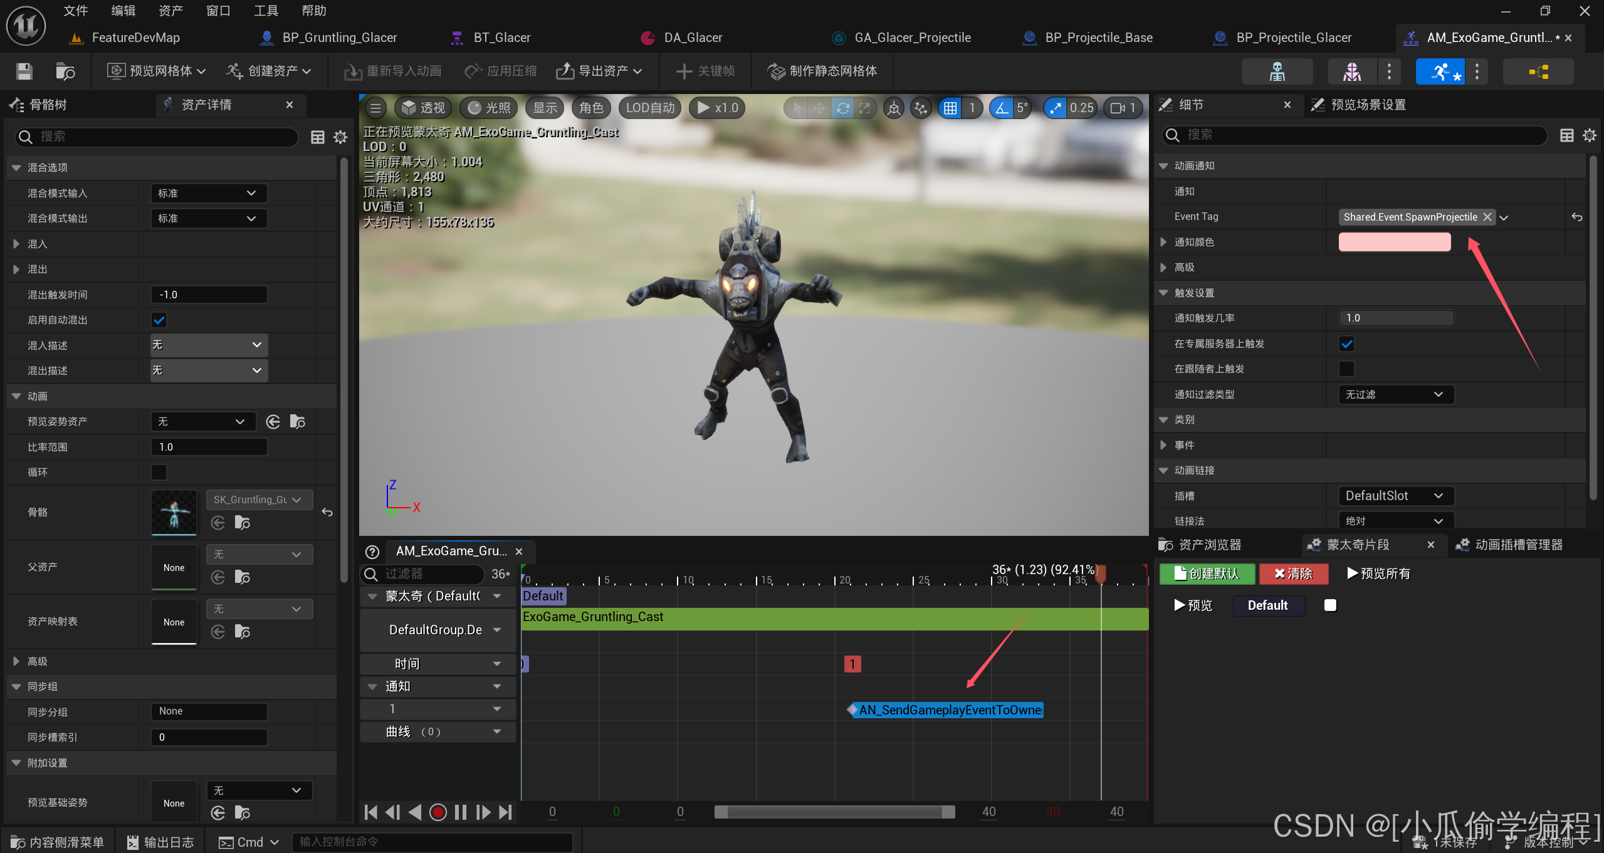Viewport: 1604px width, 853px height.
Task: Click the 创建默认 button
Action: [1207, 573]
